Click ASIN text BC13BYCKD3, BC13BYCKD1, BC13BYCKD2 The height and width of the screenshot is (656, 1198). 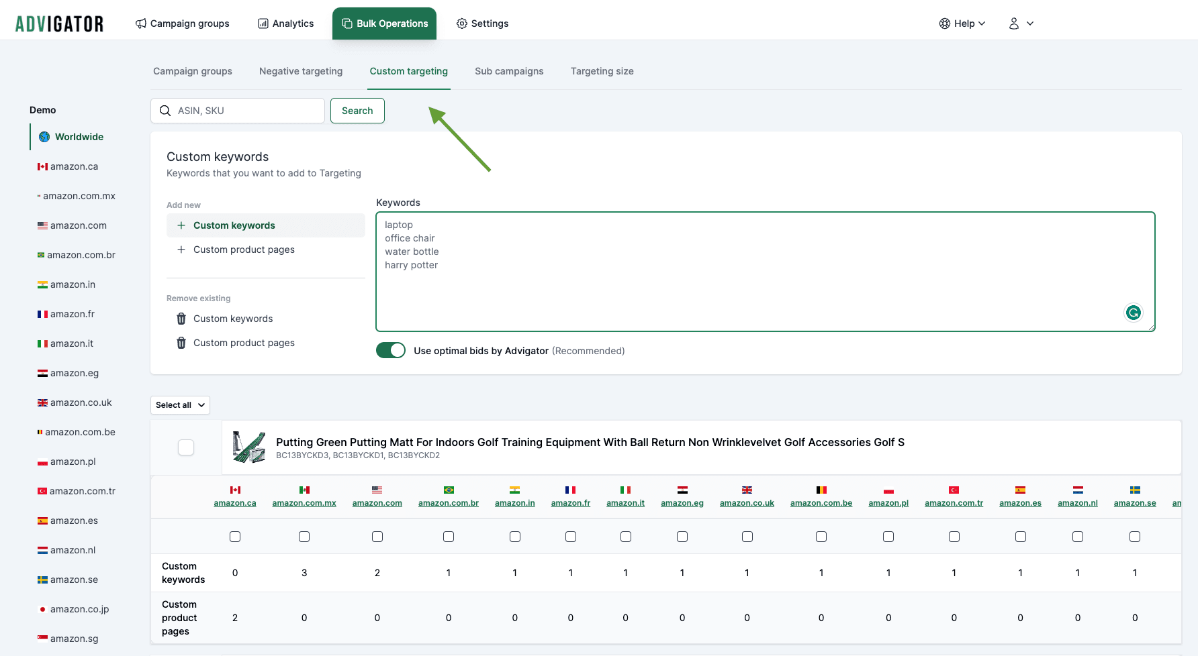click(x=358, y=455)
